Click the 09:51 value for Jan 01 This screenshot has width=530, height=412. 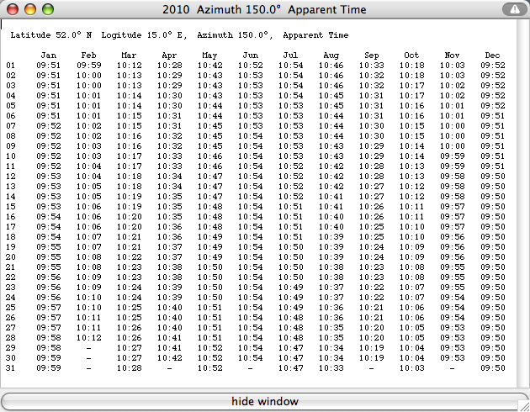click(x=49, y=66)
